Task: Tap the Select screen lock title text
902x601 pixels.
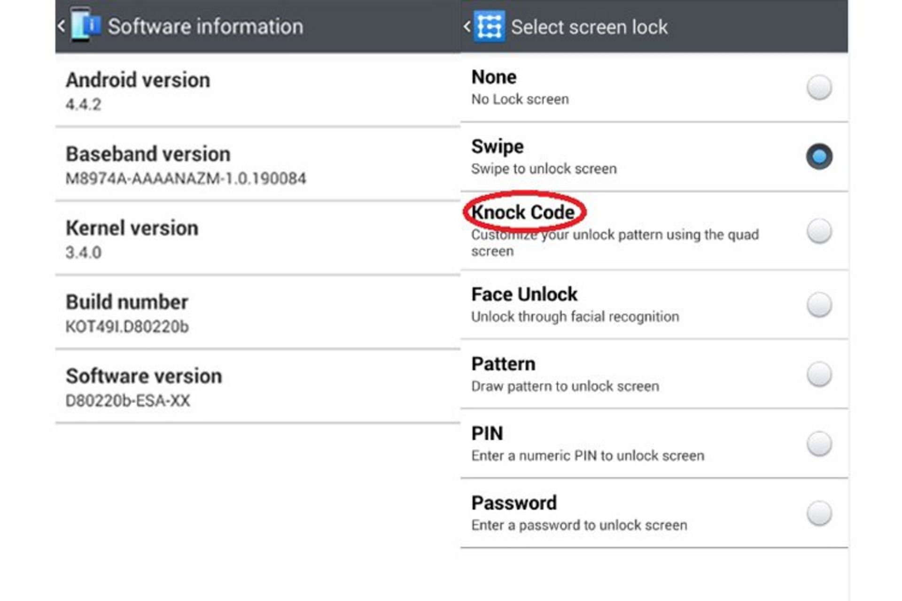Action: coord(589,27)
